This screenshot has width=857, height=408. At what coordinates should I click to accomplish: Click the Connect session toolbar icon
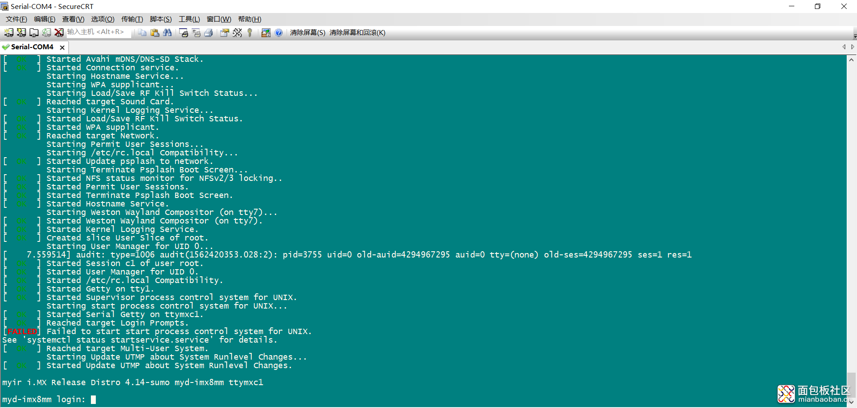pyautogui.click(x=9, y=33)
